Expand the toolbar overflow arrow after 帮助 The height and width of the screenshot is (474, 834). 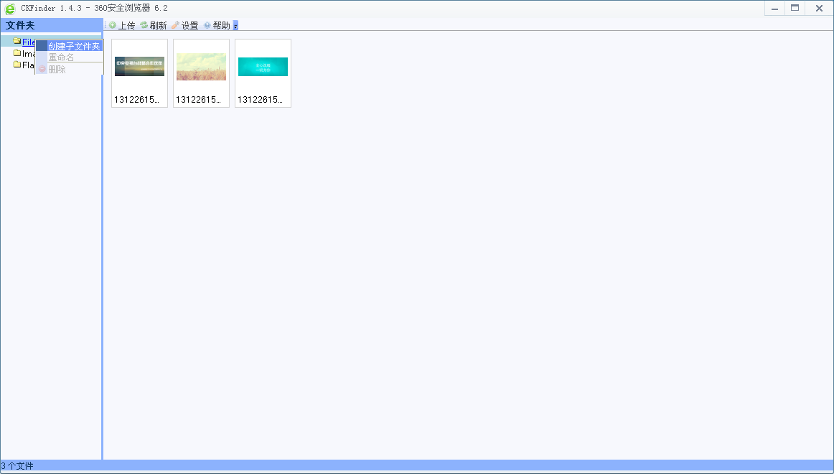[235, 26]
